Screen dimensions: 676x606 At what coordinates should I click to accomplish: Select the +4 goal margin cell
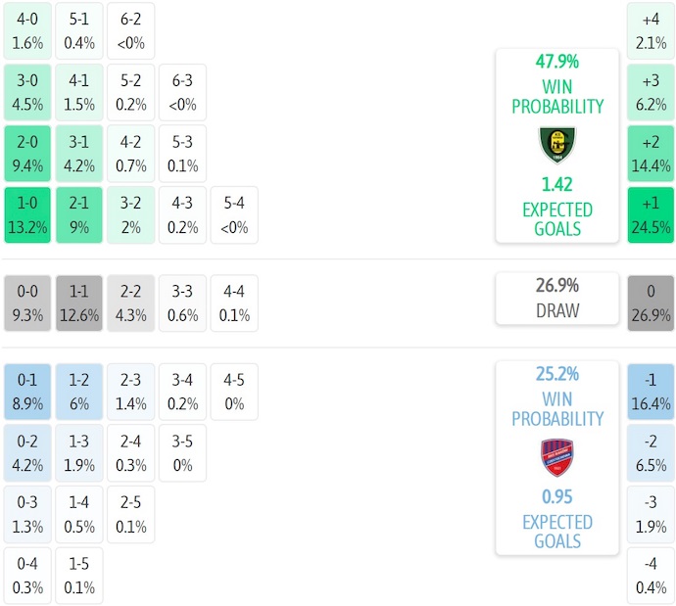(x=651, y=31)
